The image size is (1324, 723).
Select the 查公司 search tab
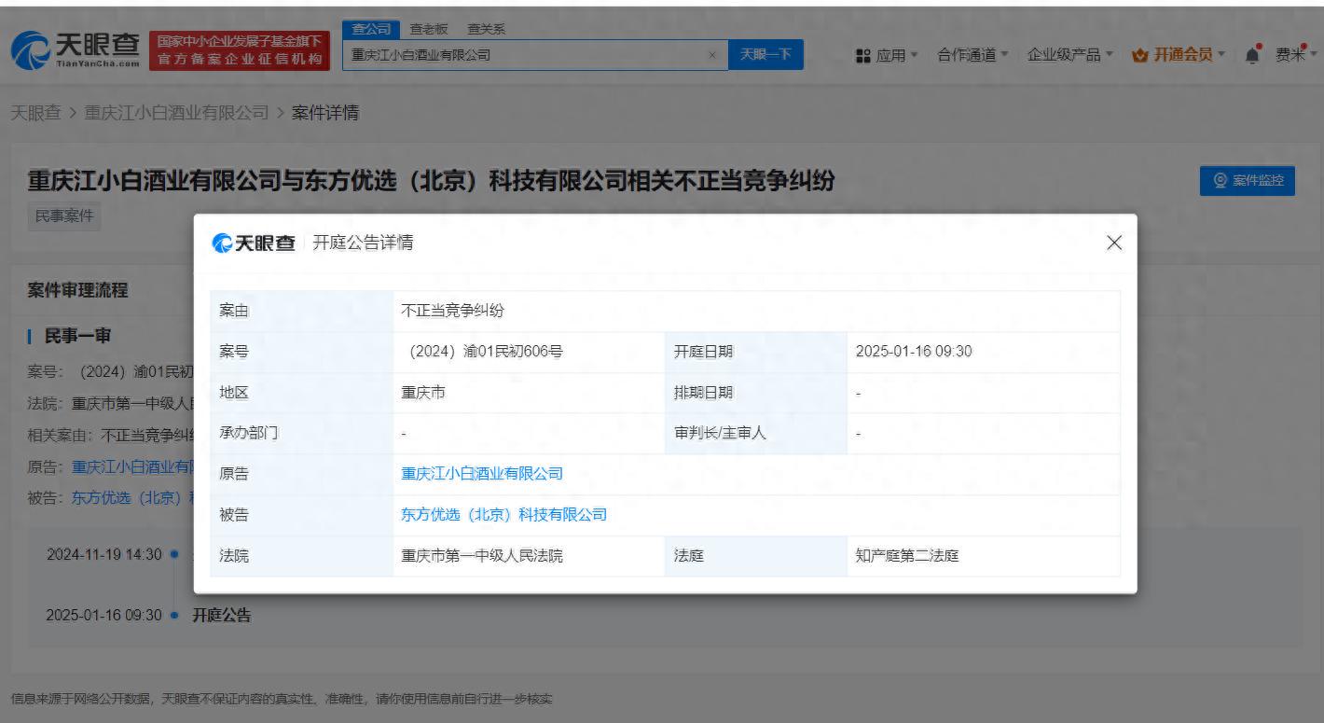370,29
